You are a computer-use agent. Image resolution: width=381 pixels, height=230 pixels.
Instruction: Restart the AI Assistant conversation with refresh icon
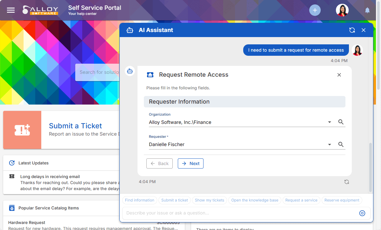pyautogui.click(x=352, y=30)
